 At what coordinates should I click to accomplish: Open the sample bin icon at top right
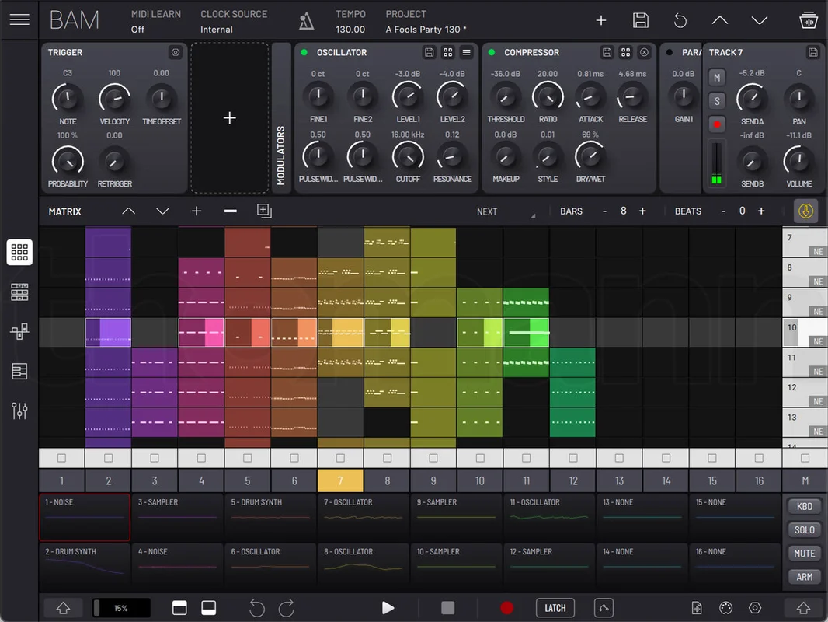(809, 21)
